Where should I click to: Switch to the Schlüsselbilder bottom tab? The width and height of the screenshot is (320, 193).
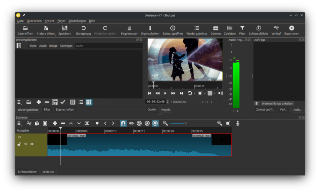point(27,172)
